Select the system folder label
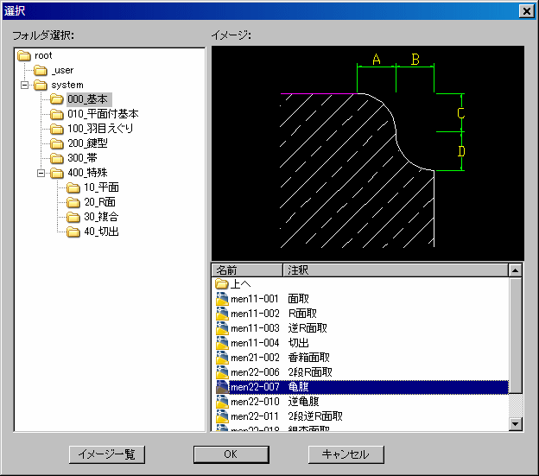The width and height of the screenshot is (539, 476). tap(67, 85)
